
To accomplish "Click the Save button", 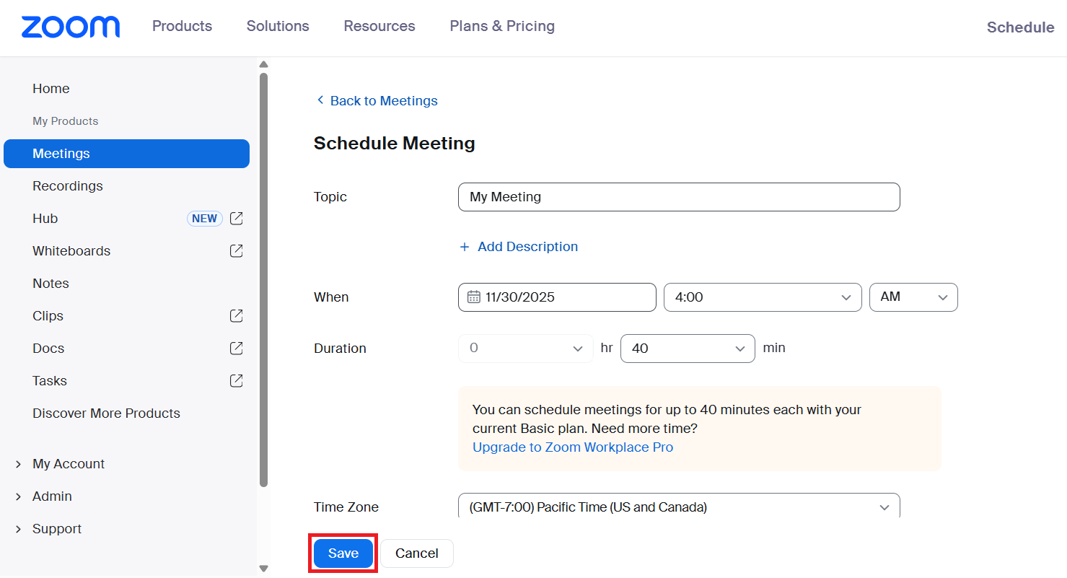I will point(343,553).
